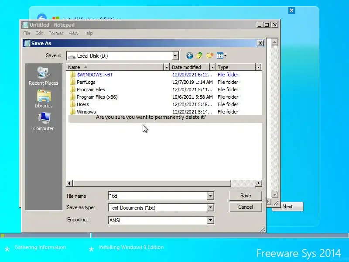Click the blue back arrow in the installer window
The width and height of the screenshot is (349, 262).
[x=42, y=17]
